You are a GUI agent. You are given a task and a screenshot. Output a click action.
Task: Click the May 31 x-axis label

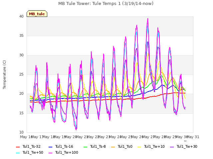[193, 137]
